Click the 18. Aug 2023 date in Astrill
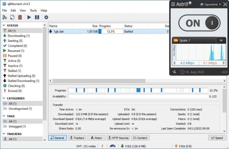This screenshot has width=229, height=149. pyautogui.click(x=195, y=72)
